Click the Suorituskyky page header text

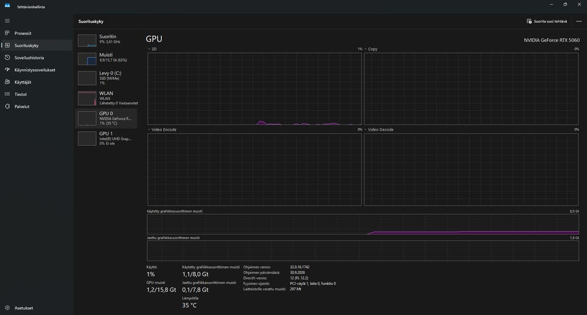click(90, 21)
